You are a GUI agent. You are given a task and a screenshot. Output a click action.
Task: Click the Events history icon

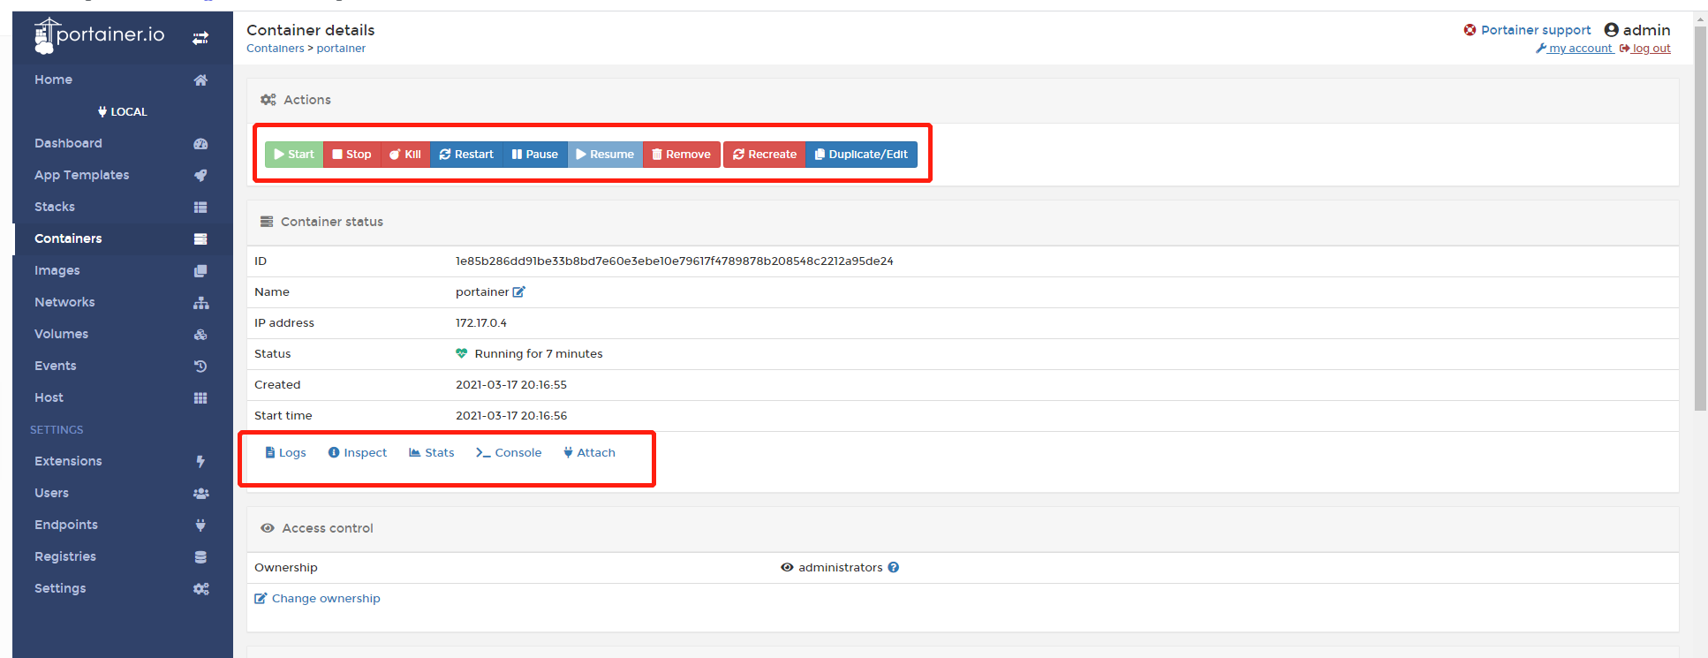pos(200,366)
